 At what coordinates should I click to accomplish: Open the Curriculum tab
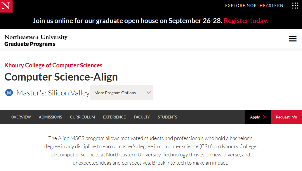[82, 117]
